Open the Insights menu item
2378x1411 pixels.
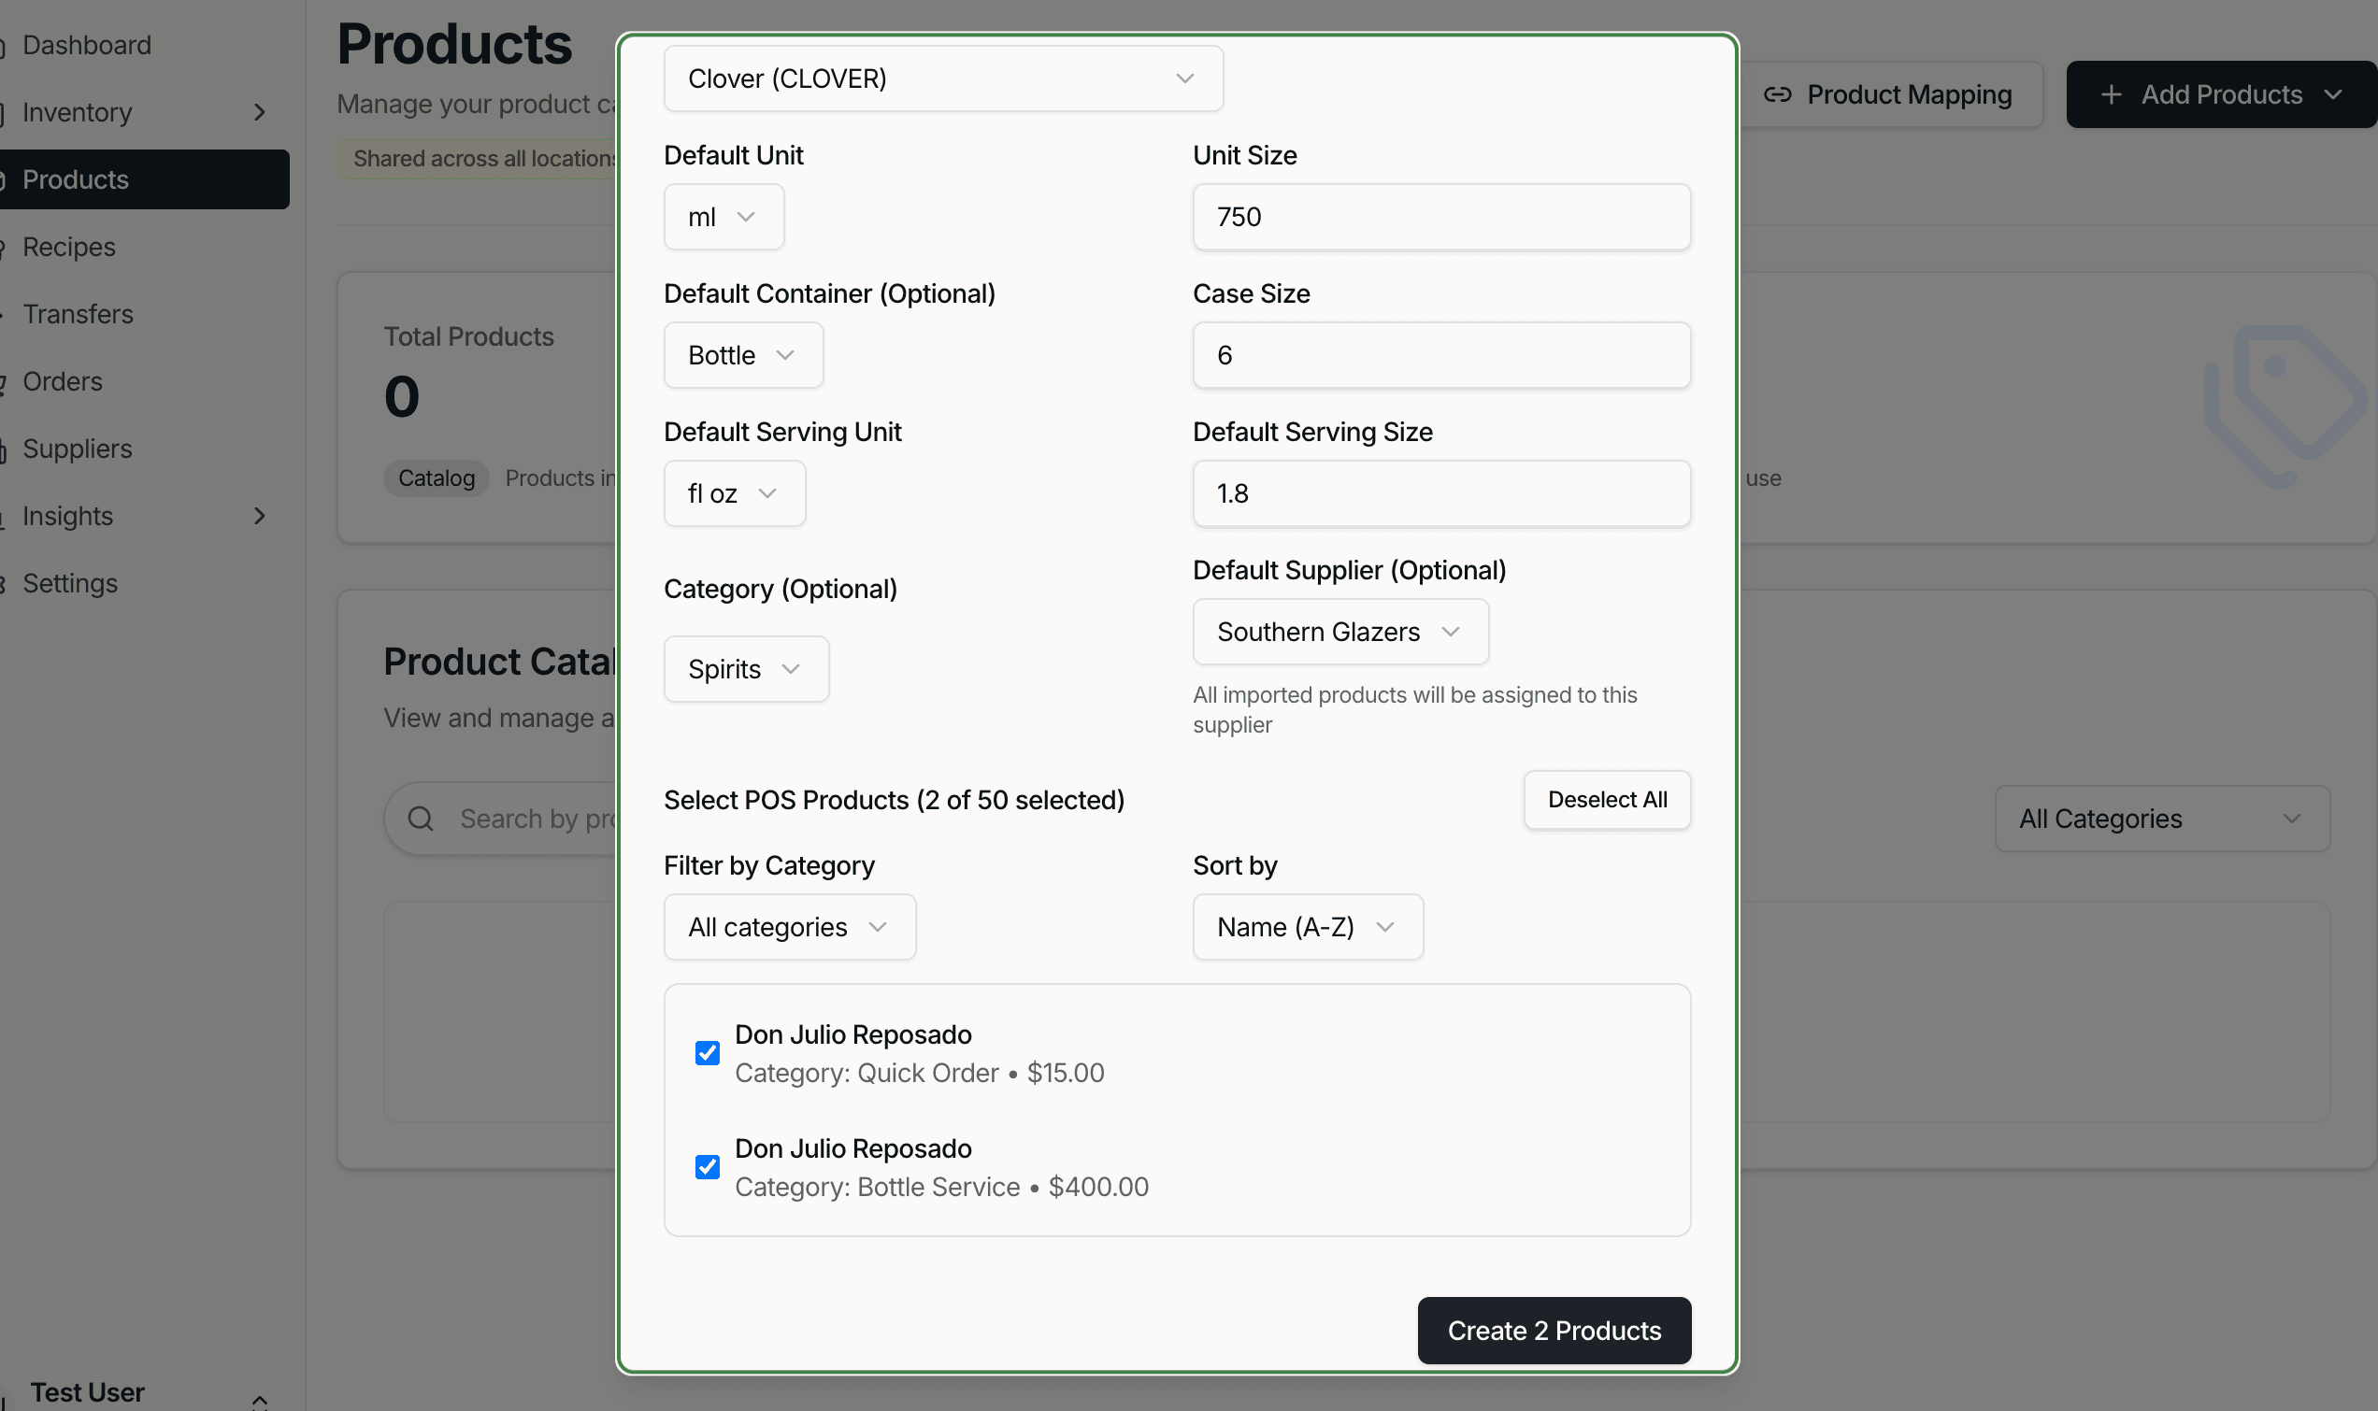[67, 517]
